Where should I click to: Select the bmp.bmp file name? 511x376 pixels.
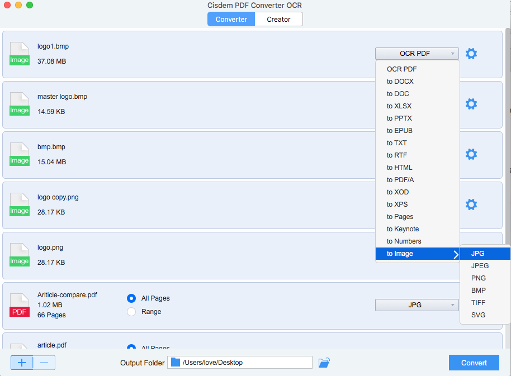tap(51, 147)
